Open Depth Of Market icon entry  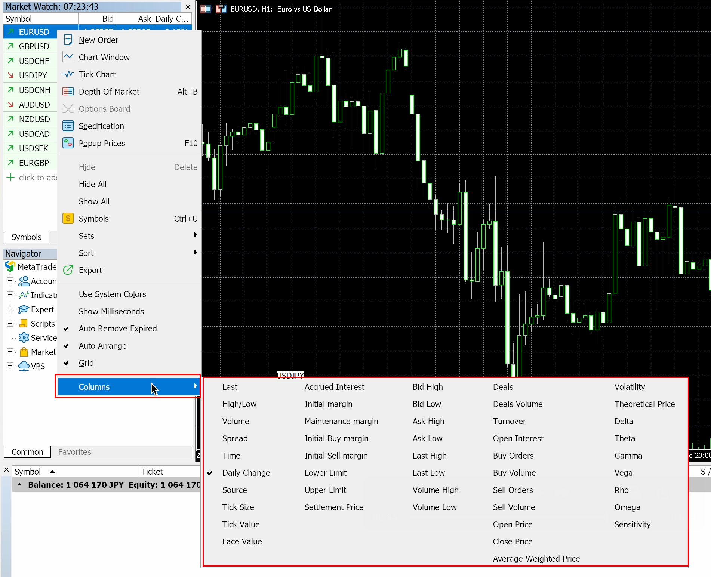pyautogui.click(x=68, y=92)
